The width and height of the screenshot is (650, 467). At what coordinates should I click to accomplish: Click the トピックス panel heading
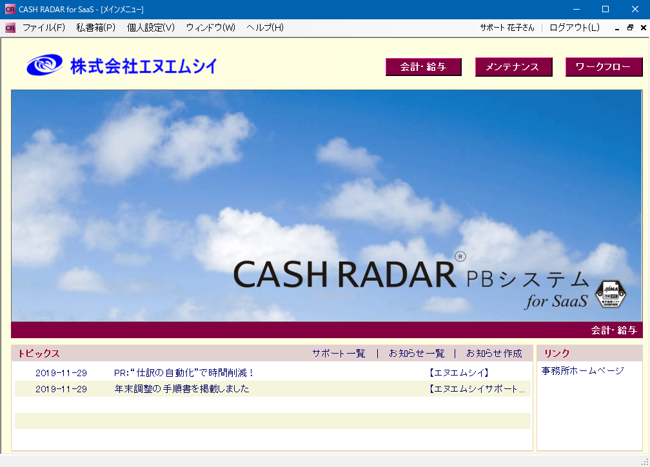pos(39,353)
